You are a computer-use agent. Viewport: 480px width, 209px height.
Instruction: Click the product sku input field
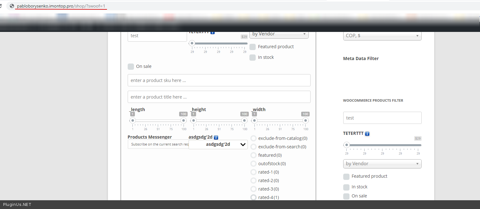(x=219, y=80)
